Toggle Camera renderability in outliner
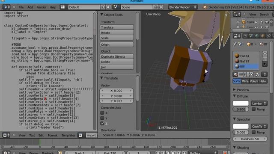 pos(267,22)
